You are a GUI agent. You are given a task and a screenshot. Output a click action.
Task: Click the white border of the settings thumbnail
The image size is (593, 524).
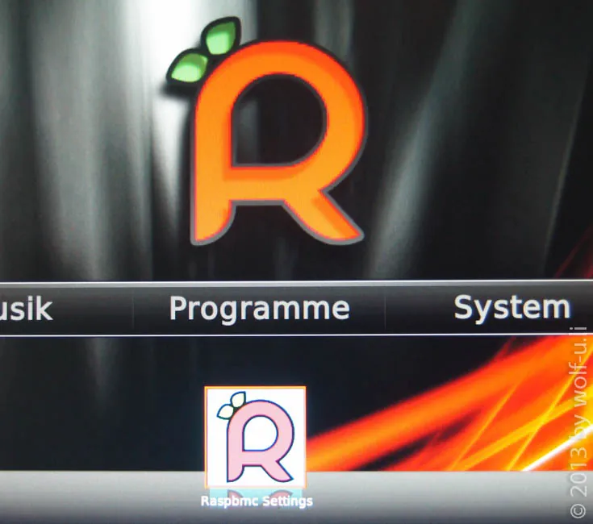point(255,391)
